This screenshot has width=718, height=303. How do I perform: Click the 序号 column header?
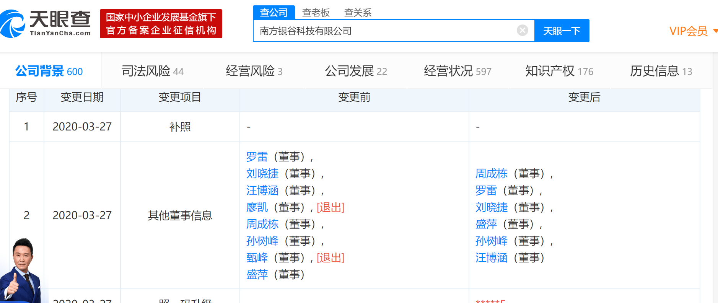click(x=26, y=97)
